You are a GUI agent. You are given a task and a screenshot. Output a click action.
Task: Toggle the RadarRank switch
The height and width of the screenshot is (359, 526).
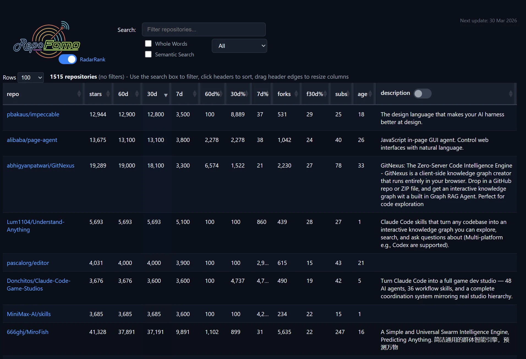pos(68,59)
